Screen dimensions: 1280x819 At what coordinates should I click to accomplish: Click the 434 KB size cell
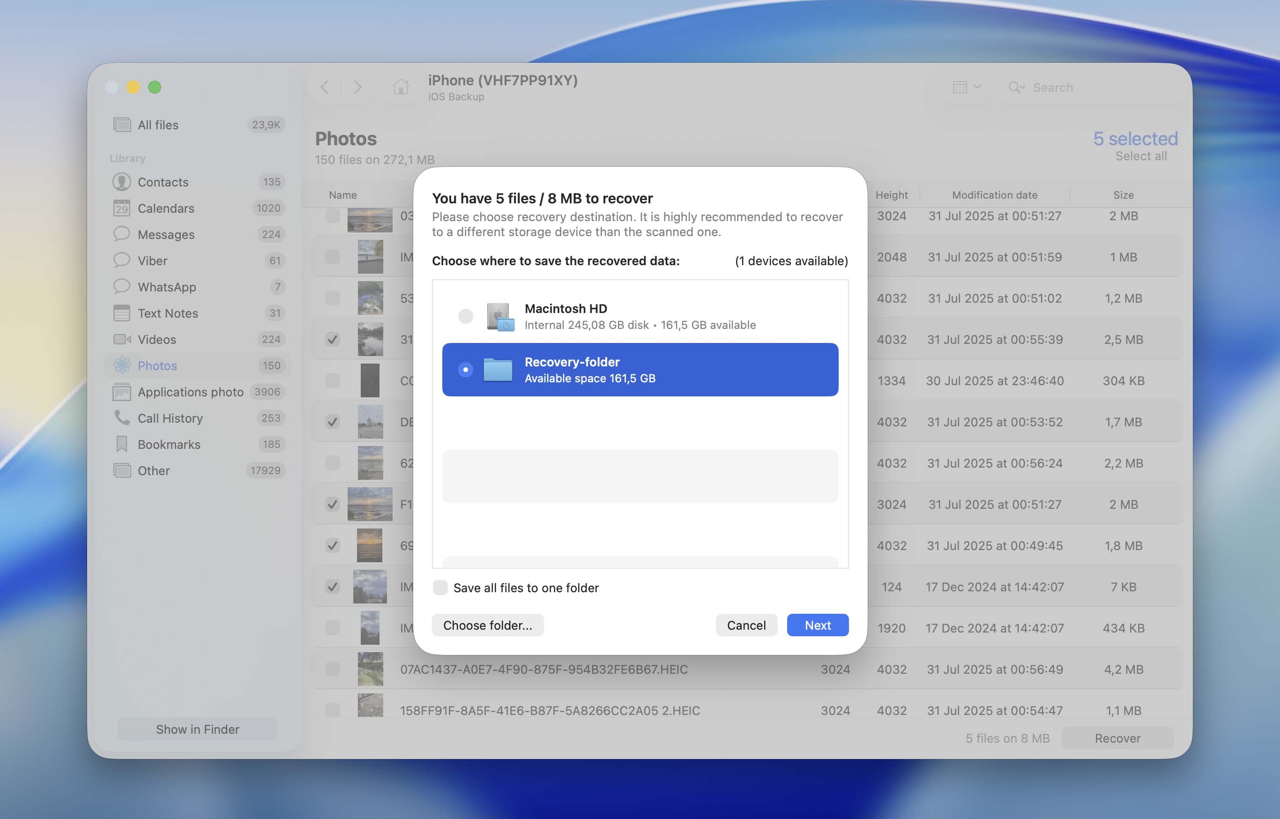[x=1123, y=628]
